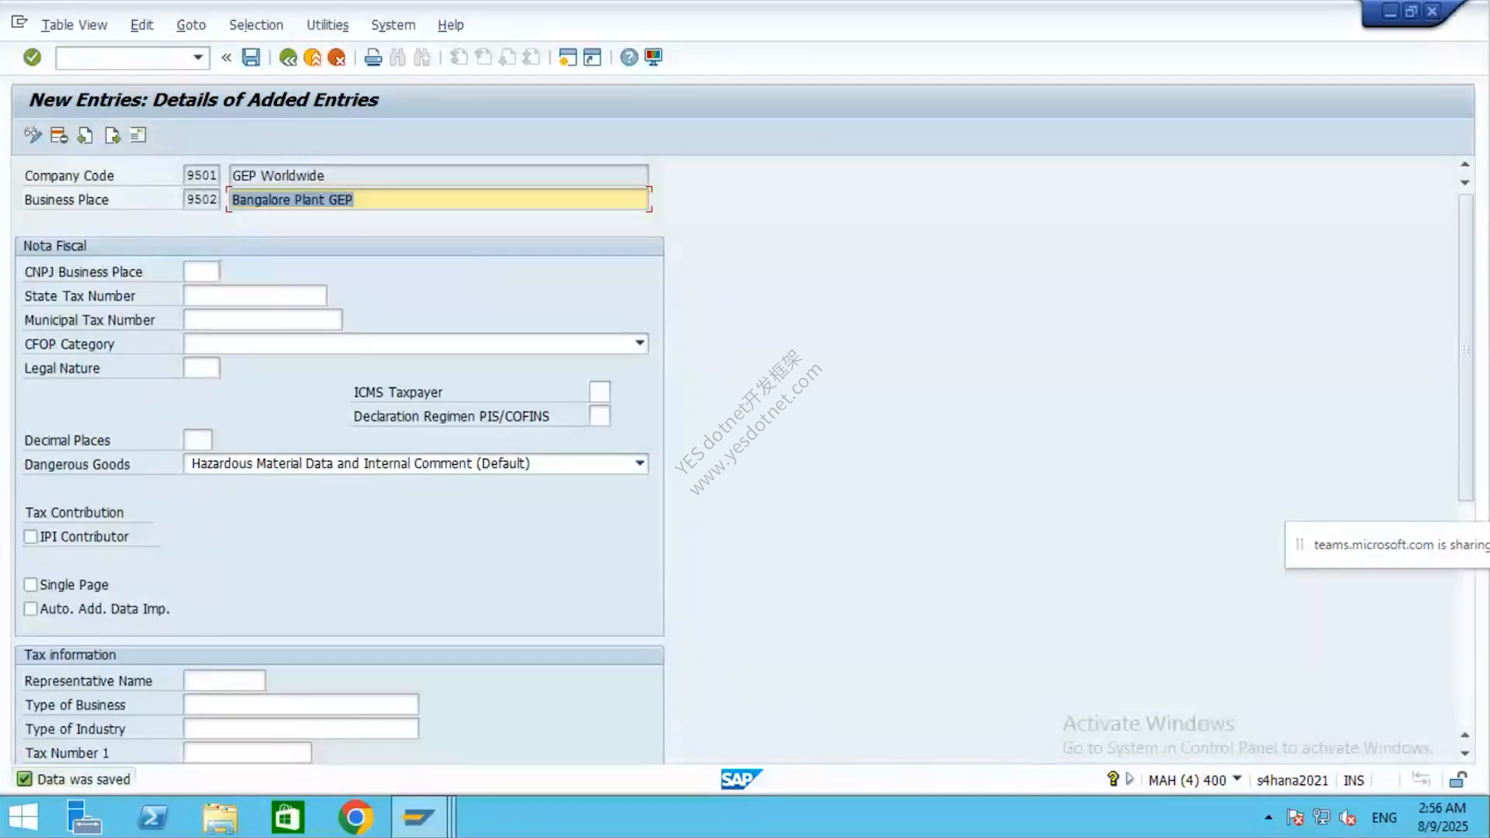This screenshot has height=838, width=1490.
Task: Expand the command field dropdown arrow
Action: pyautogui.click(x=198, y=57)
